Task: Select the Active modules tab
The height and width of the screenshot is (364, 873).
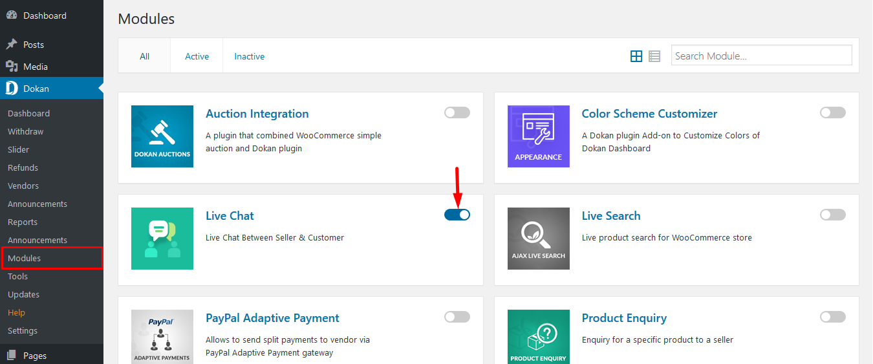Action: (x=197, y=56)
